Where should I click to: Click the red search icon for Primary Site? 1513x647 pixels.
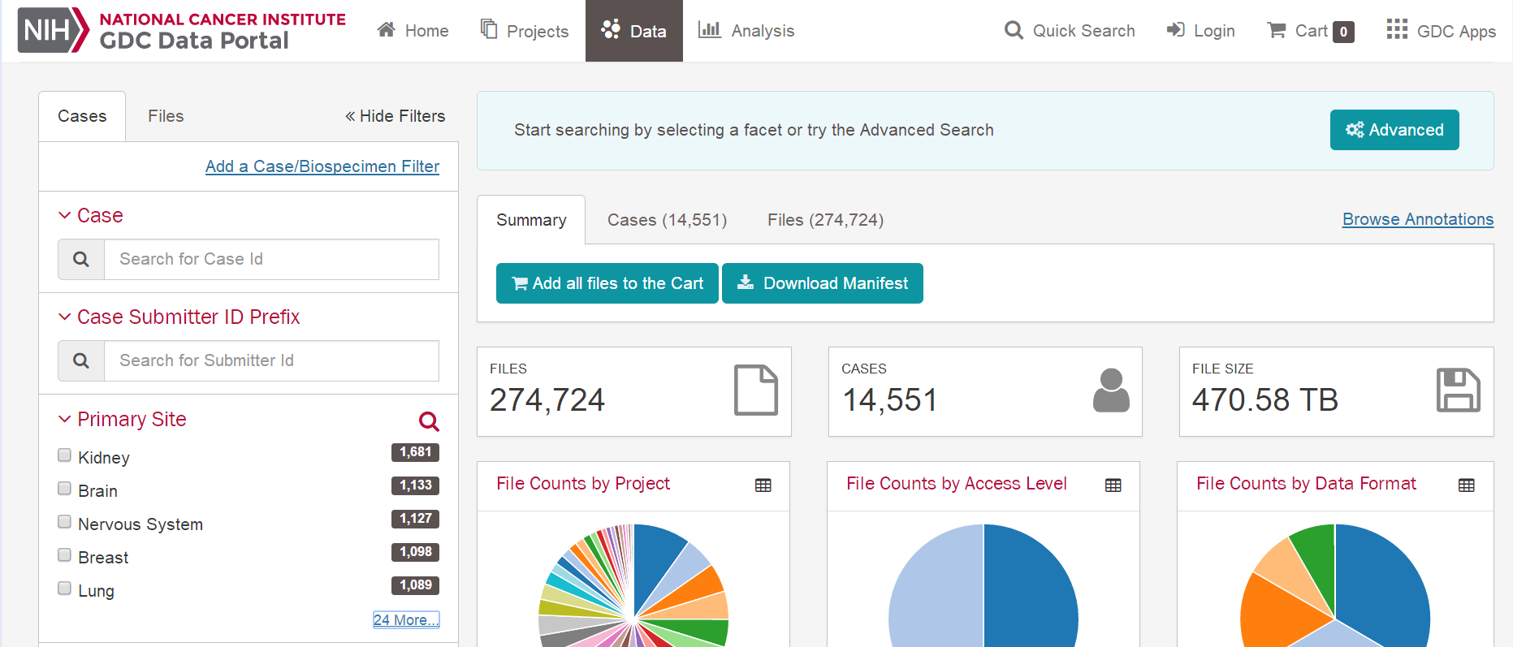(x=429, y=421)
